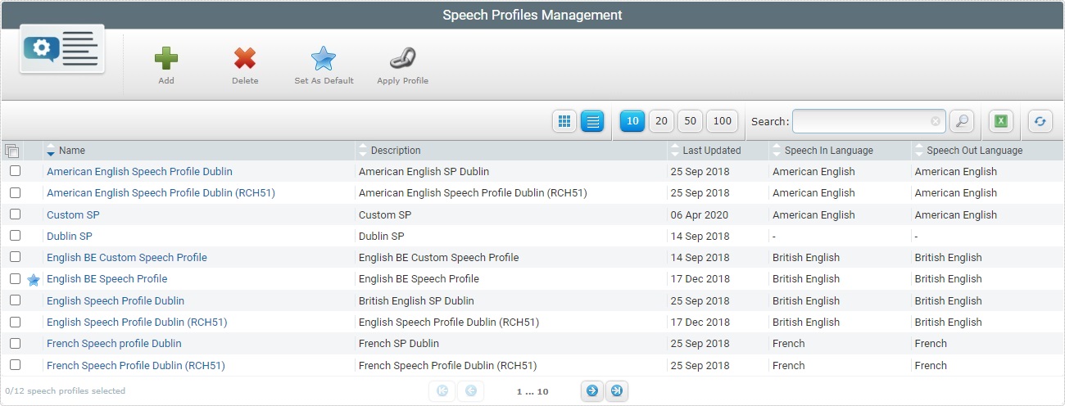
Task: Clear the search field text
Action: point(936,121)
